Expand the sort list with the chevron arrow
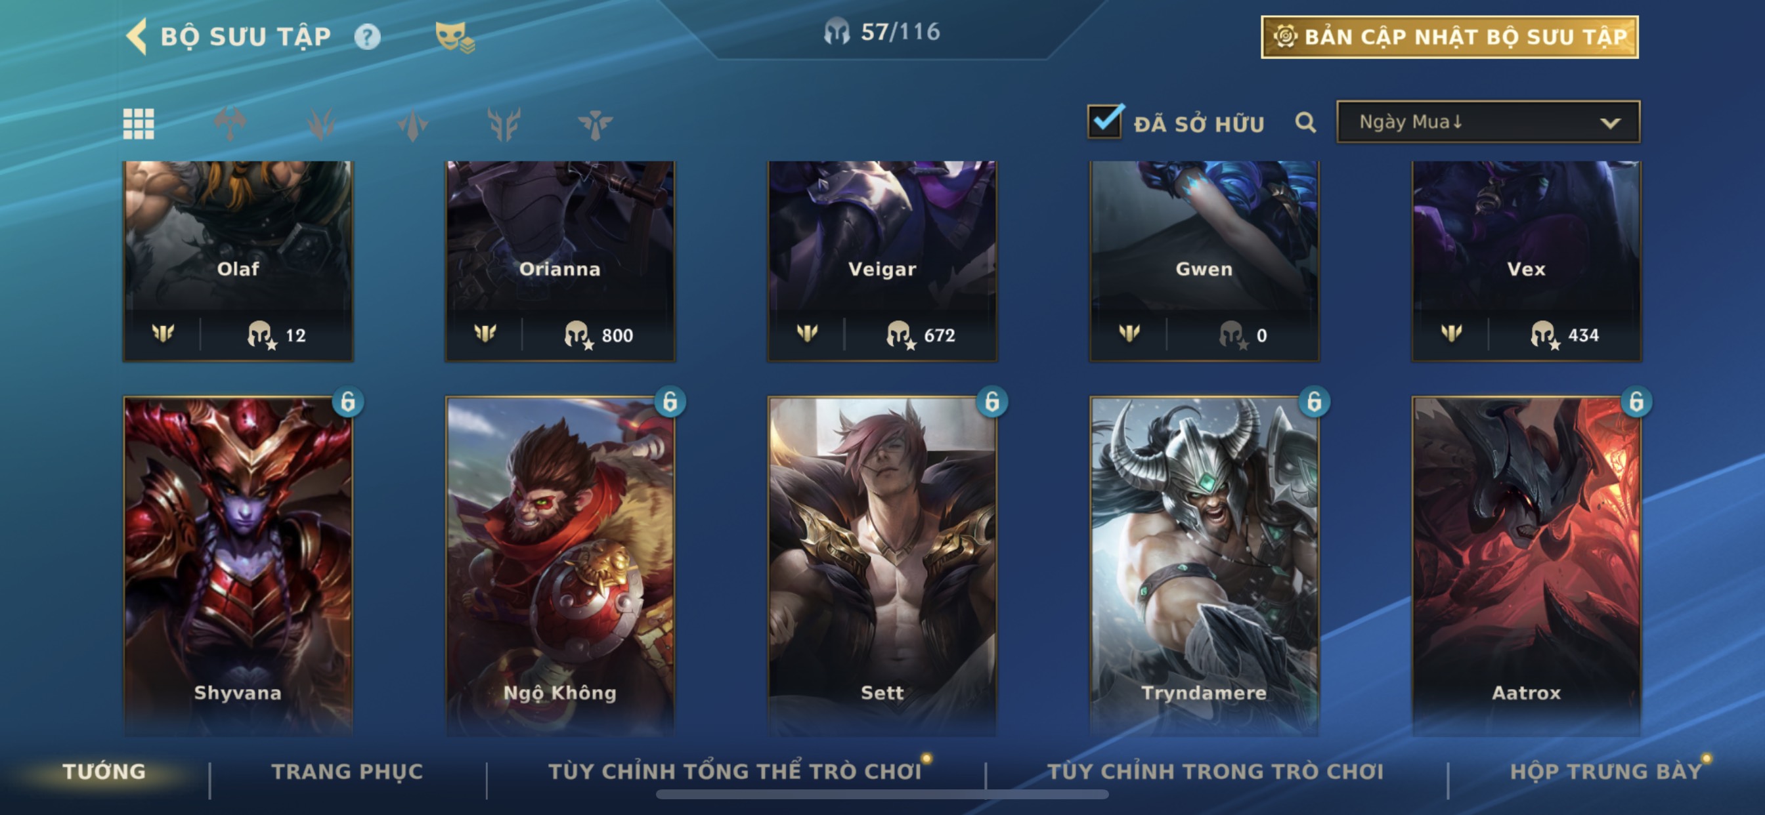The width and height of the screenshot is (1765, 815). pos(1610,123)
